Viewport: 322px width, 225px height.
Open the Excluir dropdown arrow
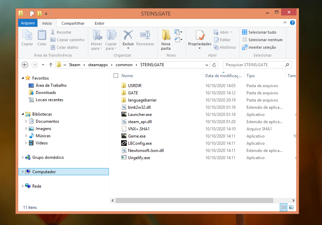(x=128, y=48)
